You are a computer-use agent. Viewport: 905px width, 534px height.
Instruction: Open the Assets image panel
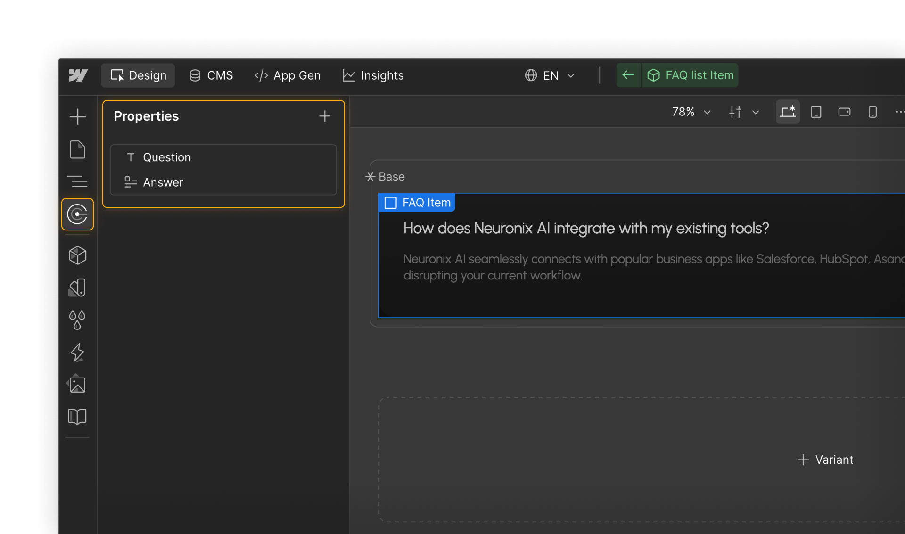pyautogui.click(x=77, y=384)
